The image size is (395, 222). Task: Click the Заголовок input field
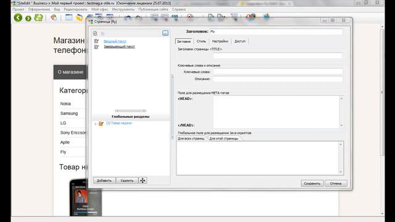click(276, 31)
